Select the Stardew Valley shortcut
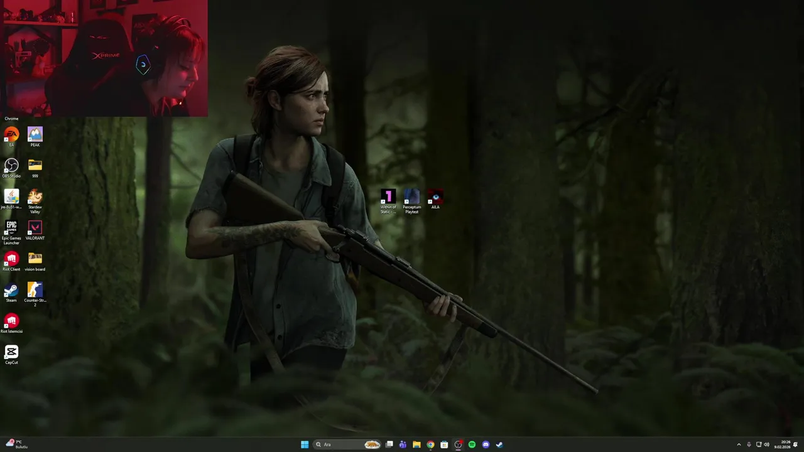The width and height of the screenshot is (804, 452). 35,202
